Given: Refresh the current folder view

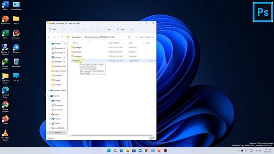Looking at the screenshot, I should [129, 37].
